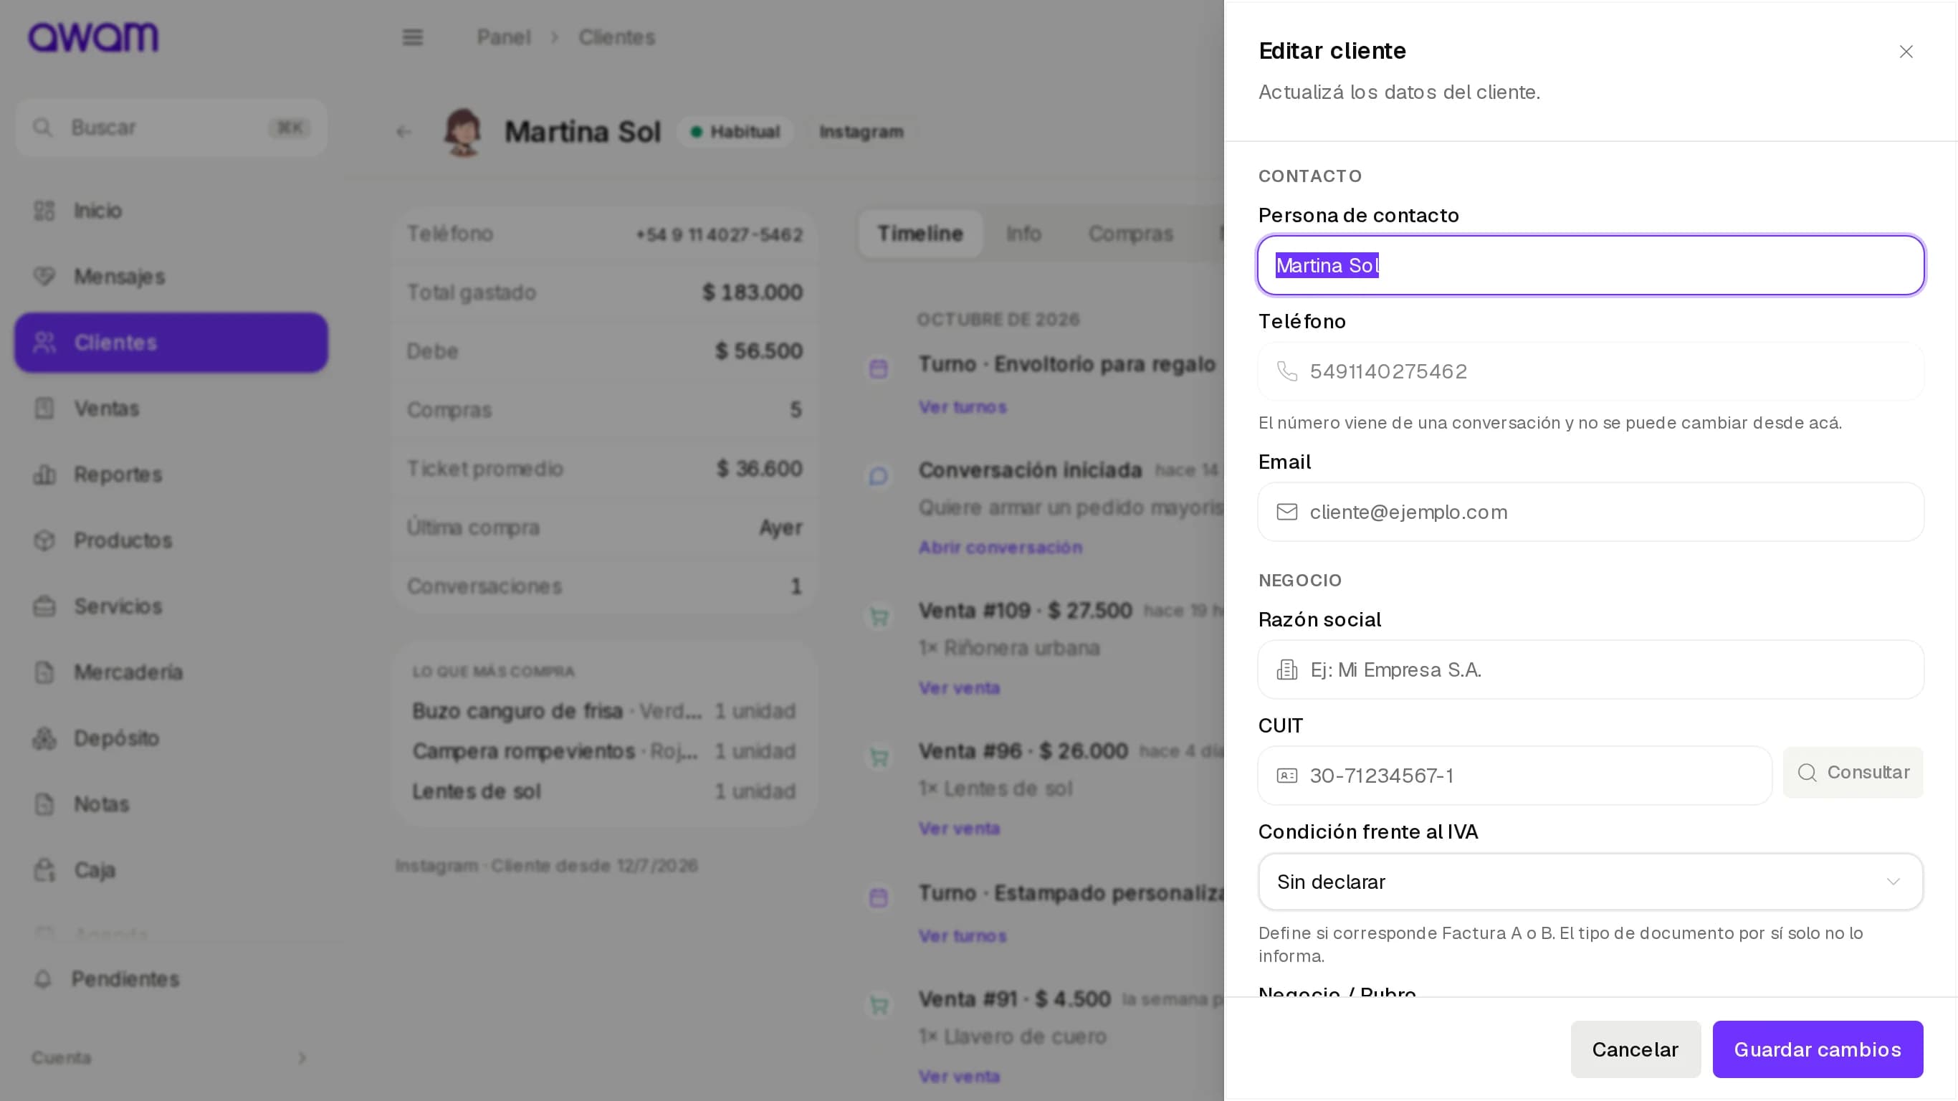Open Inicio in the sidebar
This screenshot has height=1101, width=1958.
click(x=171, y=211)
